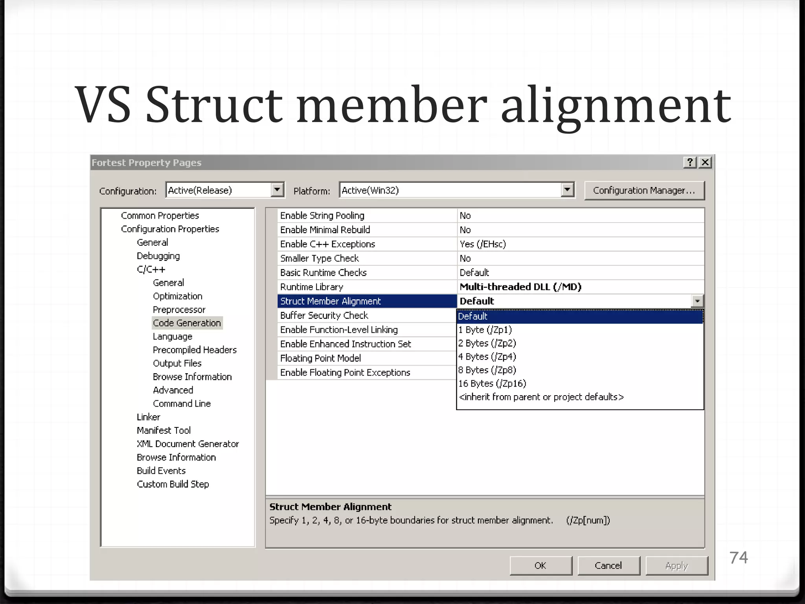Viewport: 805px width, 604px height.
Task: Open the Configuration dropdown arrow
Action: pos(278,190)
